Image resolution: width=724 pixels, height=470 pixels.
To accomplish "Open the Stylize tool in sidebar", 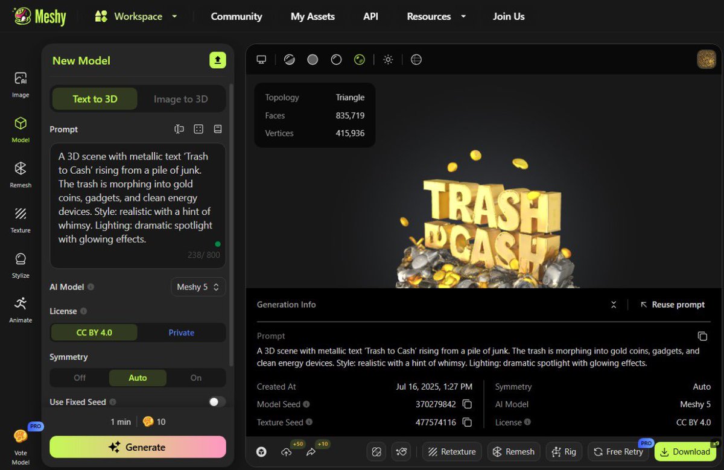I will pos(21,265).
